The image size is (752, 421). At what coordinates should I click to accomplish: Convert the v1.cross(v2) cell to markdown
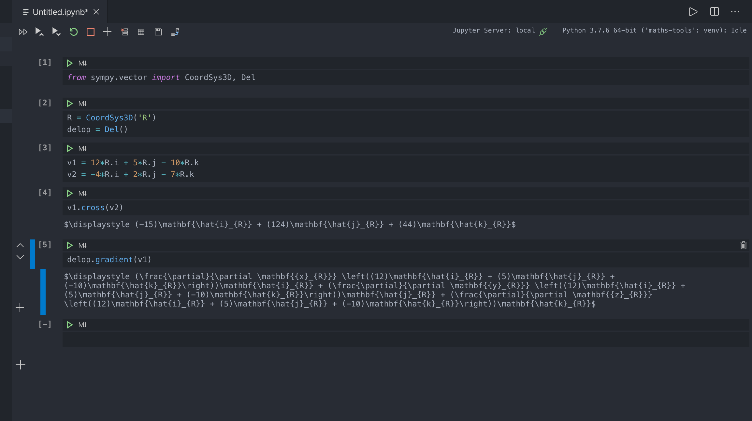tap(82, 193)
